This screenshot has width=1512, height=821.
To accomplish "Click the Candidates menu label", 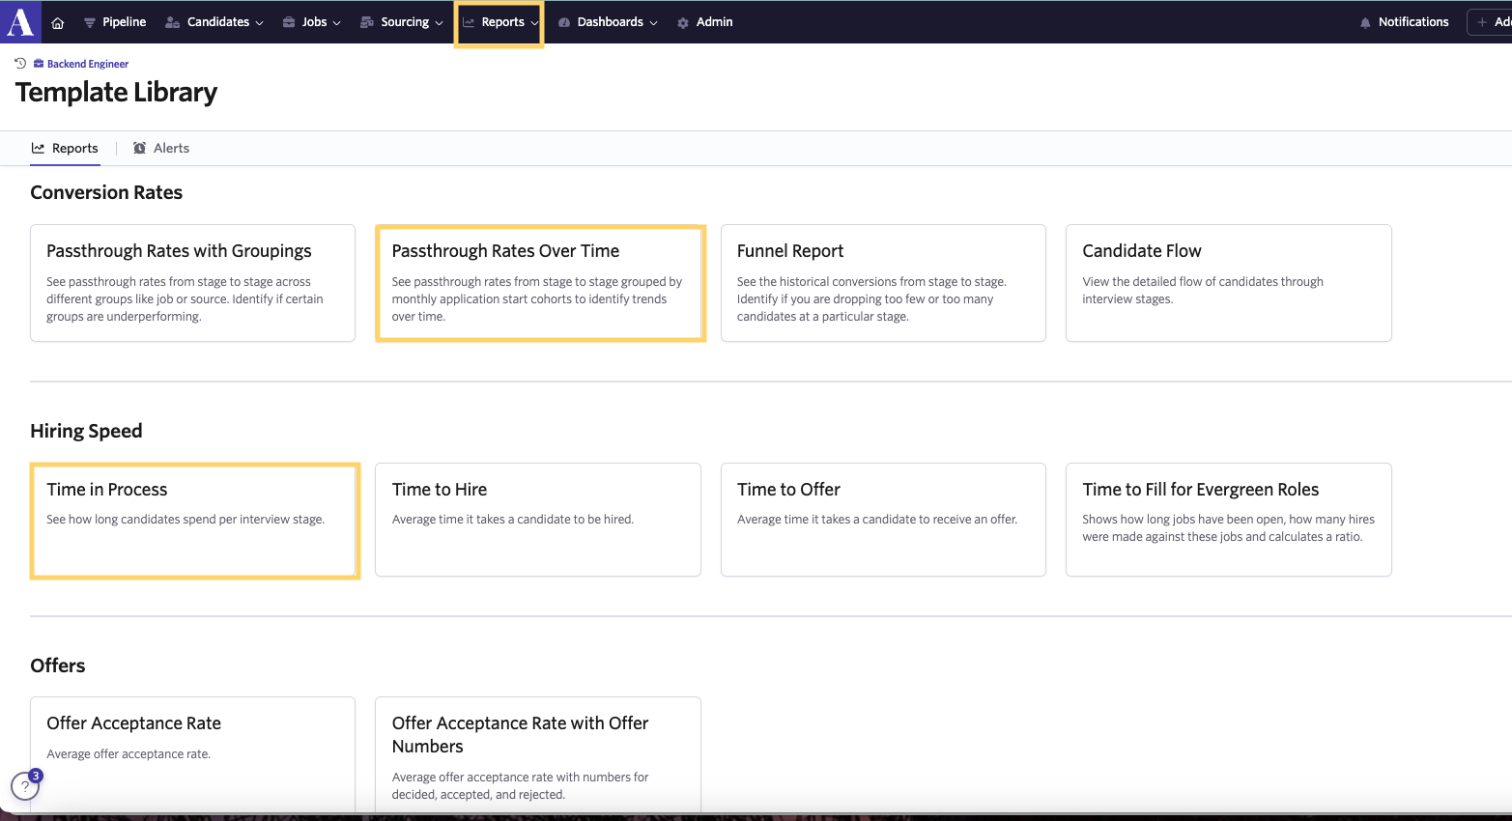I will 218,22.
